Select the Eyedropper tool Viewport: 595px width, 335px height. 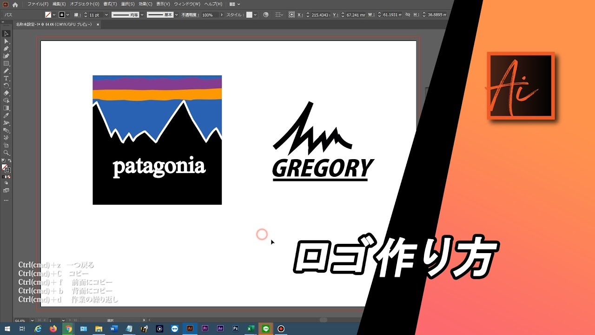7,115
